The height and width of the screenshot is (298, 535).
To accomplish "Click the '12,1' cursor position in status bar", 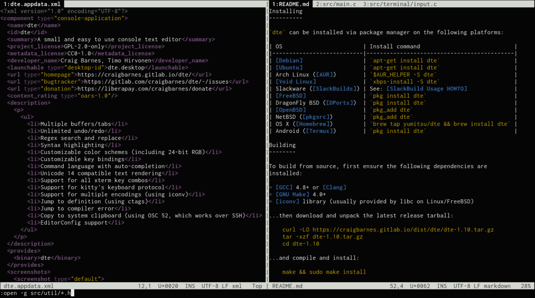I will [x=144, y=286].
